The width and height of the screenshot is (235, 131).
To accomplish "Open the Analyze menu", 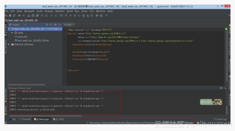I will (49, 11).
